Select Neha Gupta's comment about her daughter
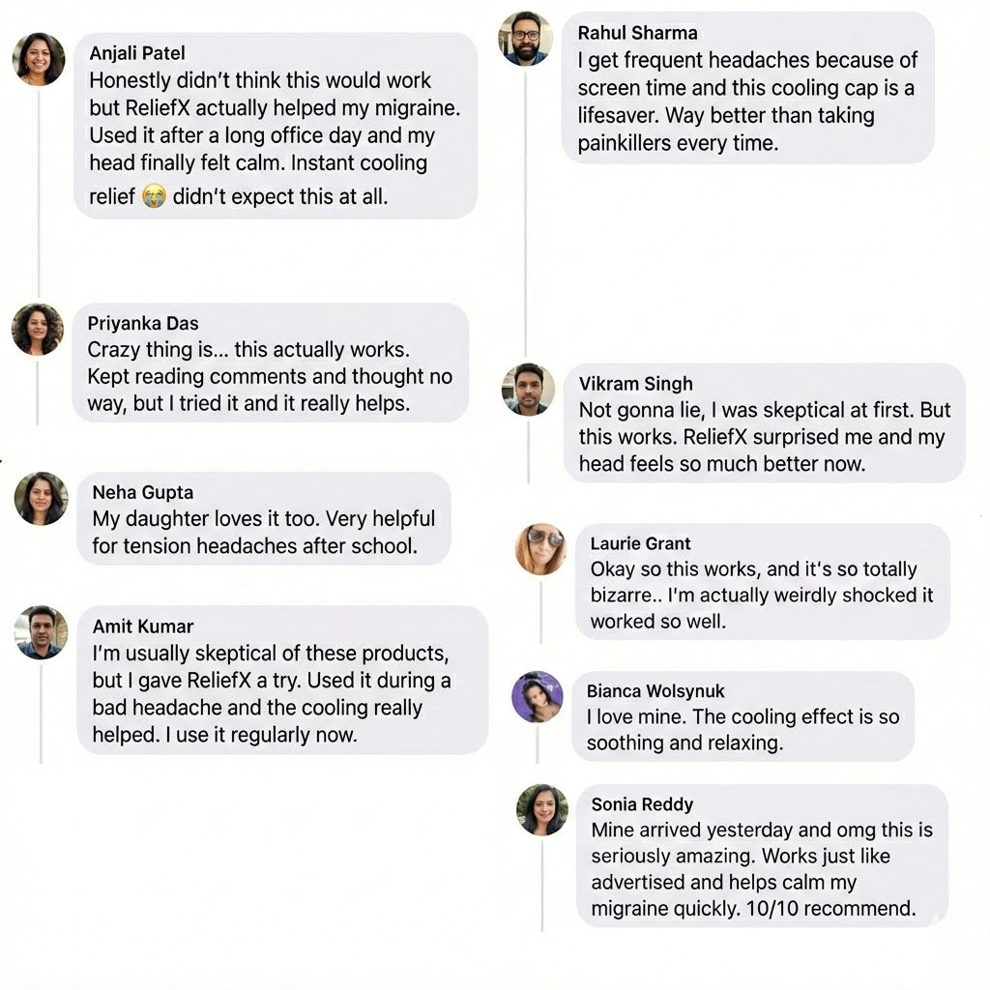This screenshot has width=990, height=990. click(x=263, y=533)
